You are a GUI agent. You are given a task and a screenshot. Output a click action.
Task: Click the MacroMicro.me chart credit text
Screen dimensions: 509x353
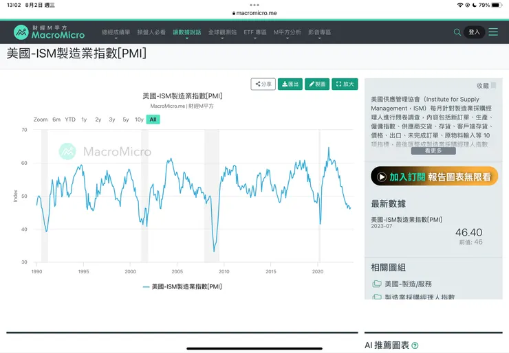pos(182,106)
